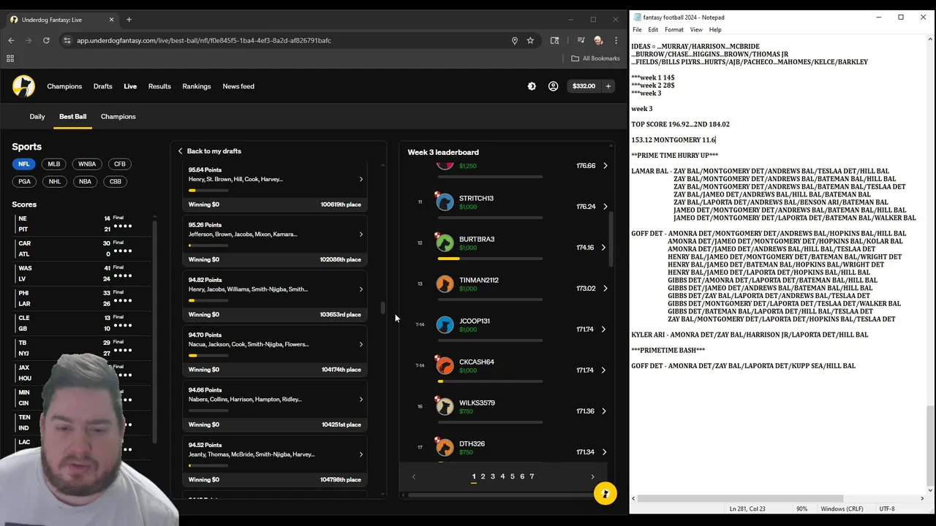Open the Chrome three-dot menu
This screenshot has width=936, height=526.
click(x=616, y=40)
